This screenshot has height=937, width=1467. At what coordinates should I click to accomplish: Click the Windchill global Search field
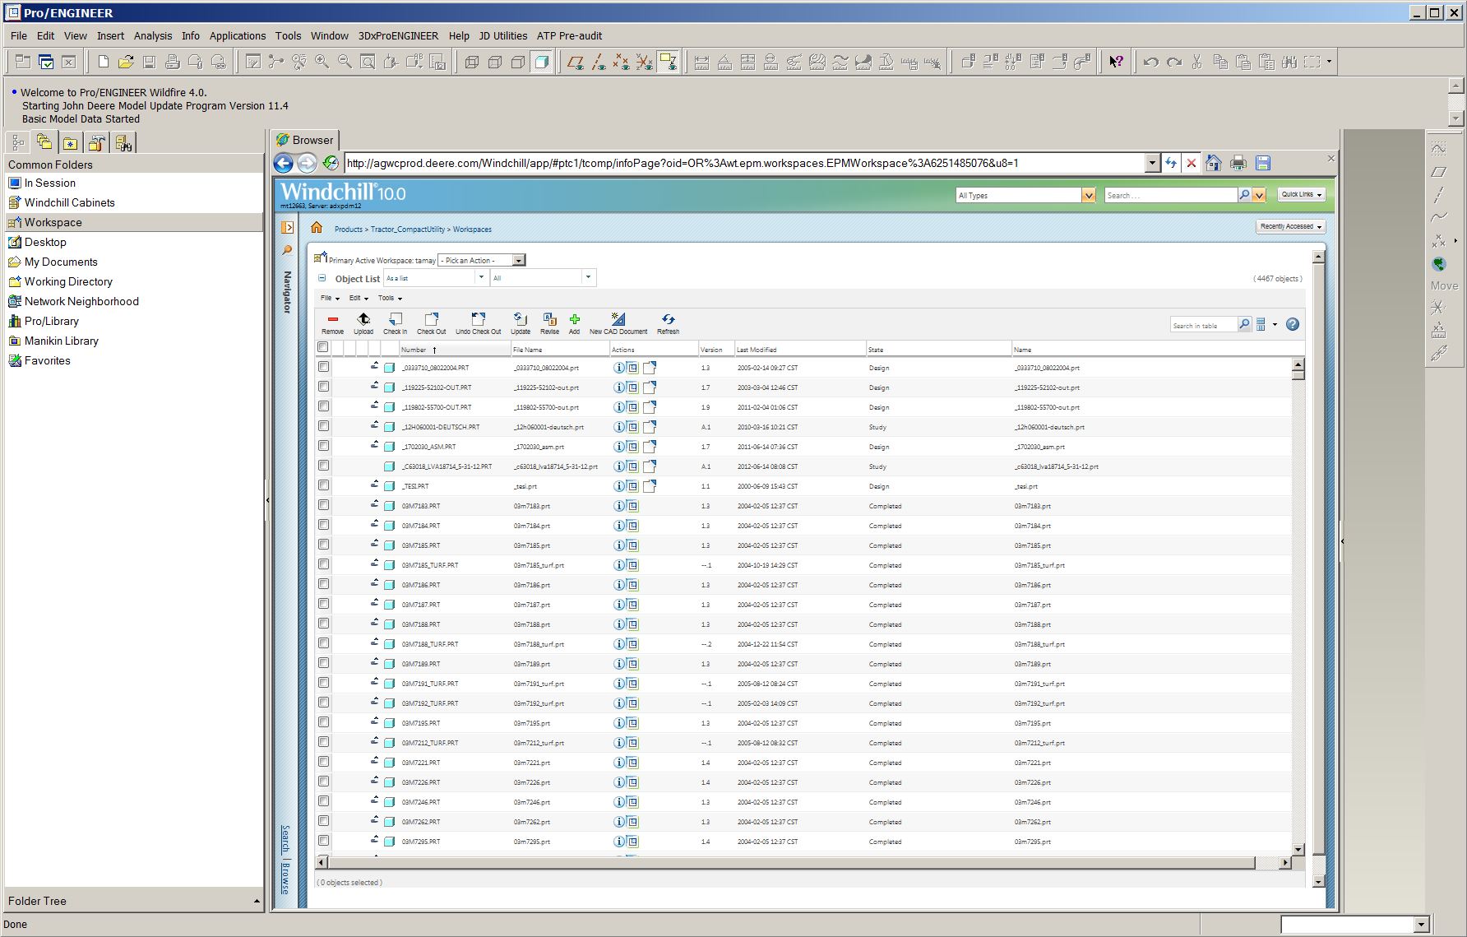(1171, 195)
